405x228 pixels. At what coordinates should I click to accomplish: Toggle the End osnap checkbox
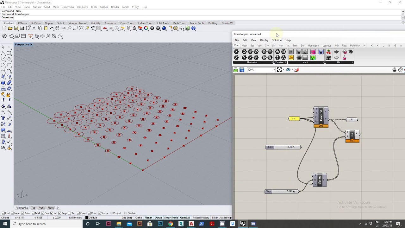coord(3,213)
